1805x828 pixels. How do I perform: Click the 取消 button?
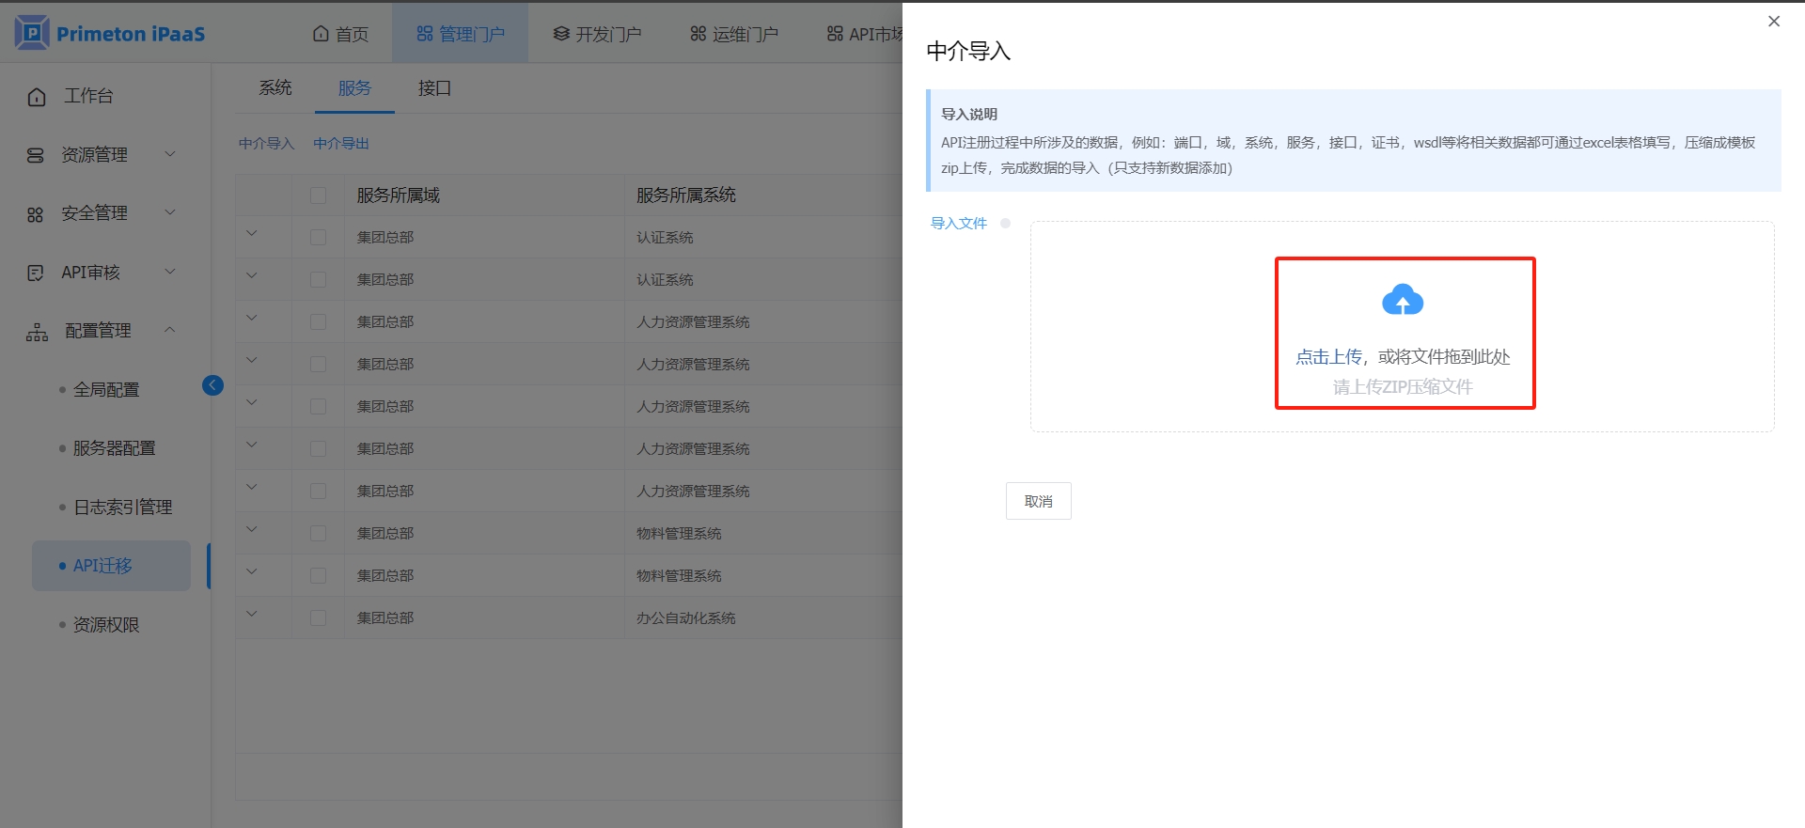point(1038,501)
